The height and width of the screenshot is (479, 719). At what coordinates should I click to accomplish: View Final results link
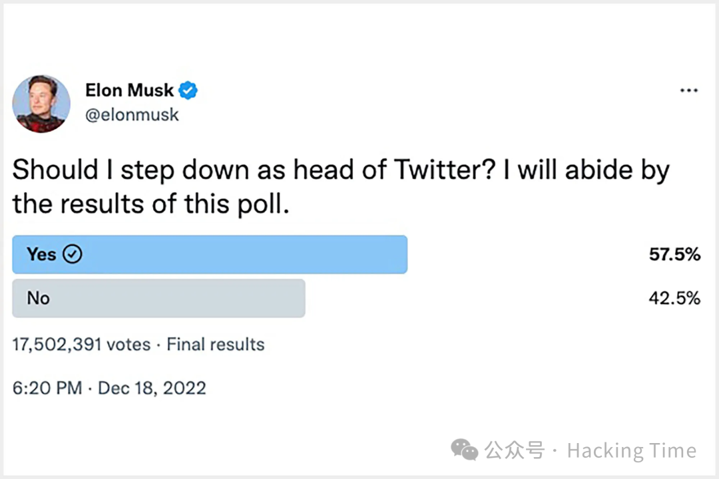(215, 344)
